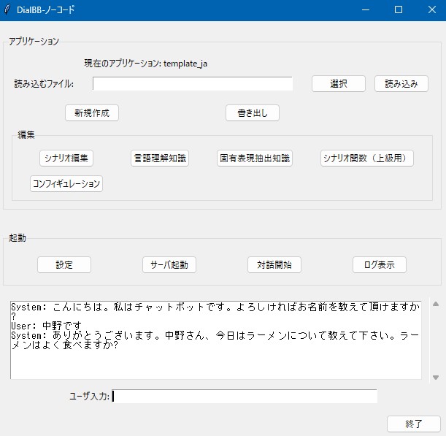Click inside the dialogue transcript text area
Viewport: 446px width, 436px height.
(x=216, y=358)
